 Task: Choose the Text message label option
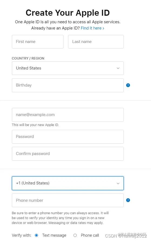pyautogui.click(x=54, y=235)
